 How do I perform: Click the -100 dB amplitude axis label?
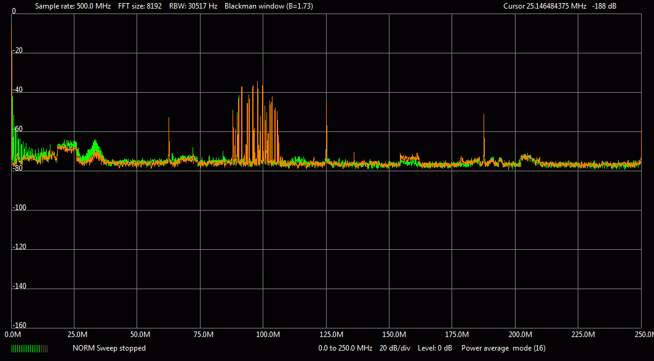19,208
